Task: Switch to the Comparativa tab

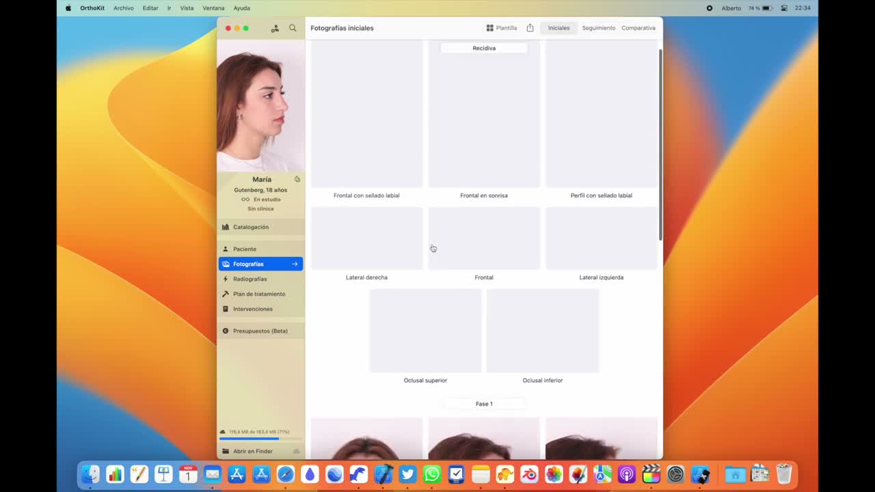Action: (638, 28)
